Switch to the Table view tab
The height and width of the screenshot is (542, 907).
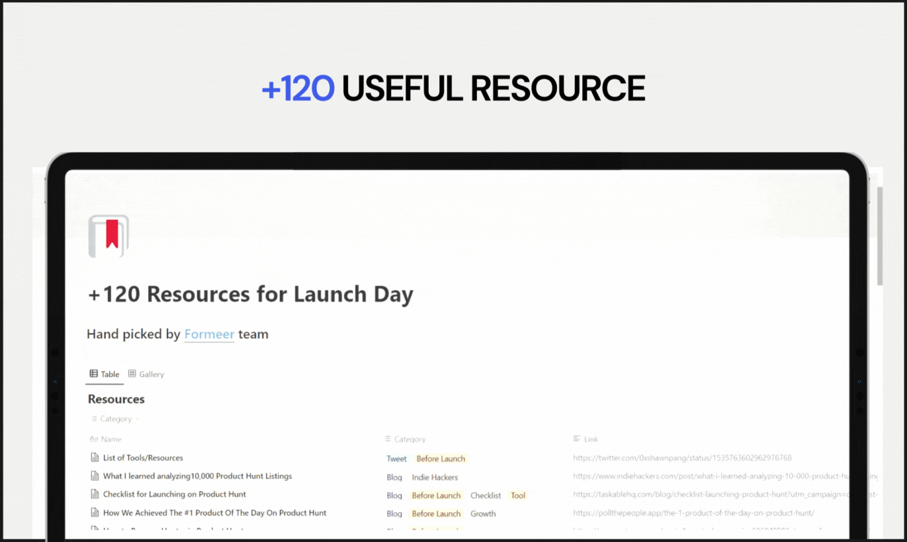(105, 374)
